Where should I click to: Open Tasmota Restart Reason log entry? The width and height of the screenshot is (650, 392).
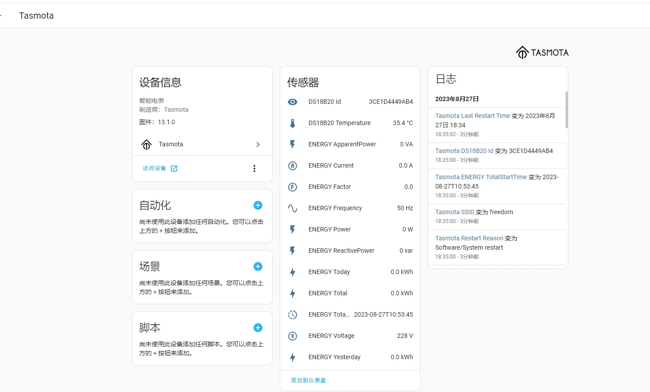[x=469, y=238]
